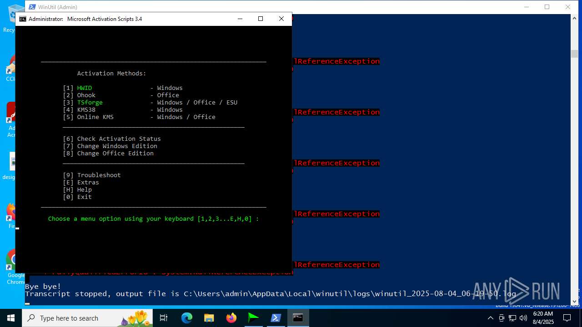This screenshot has width=582, height=327.
Task: Open the Activation Scripts window system menu icon
Action: pyautogui.click(x=22, y=19)
